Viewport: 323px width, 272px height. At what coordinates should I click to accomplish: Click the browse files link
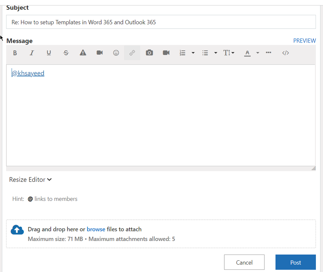point(96,229)
